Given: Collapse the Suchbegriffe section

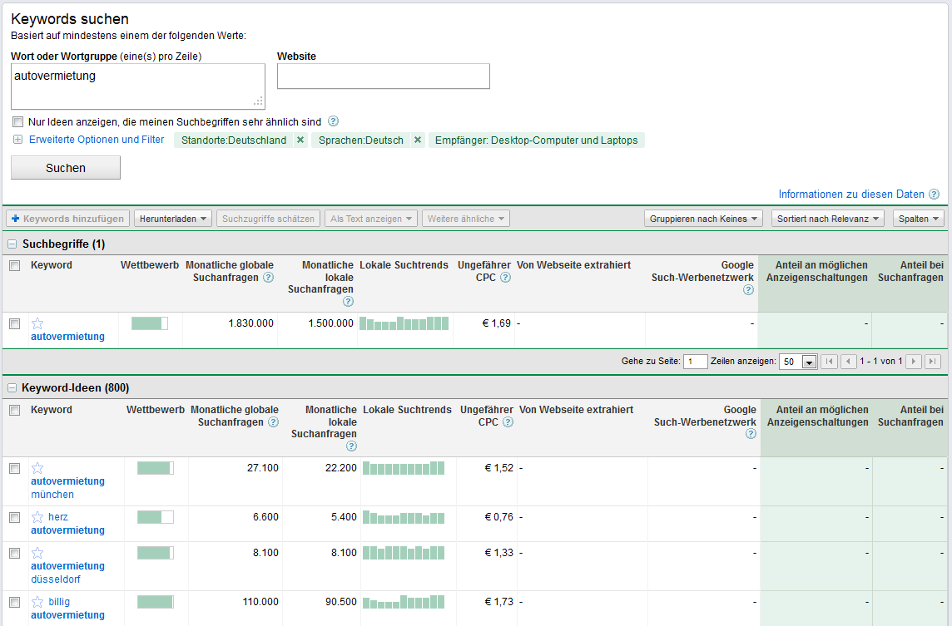Looking at the screenshot, I should pos(12,244).
